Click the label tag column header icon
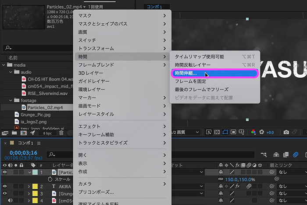This screenshot has width=307, height=205. pos(33,165)
